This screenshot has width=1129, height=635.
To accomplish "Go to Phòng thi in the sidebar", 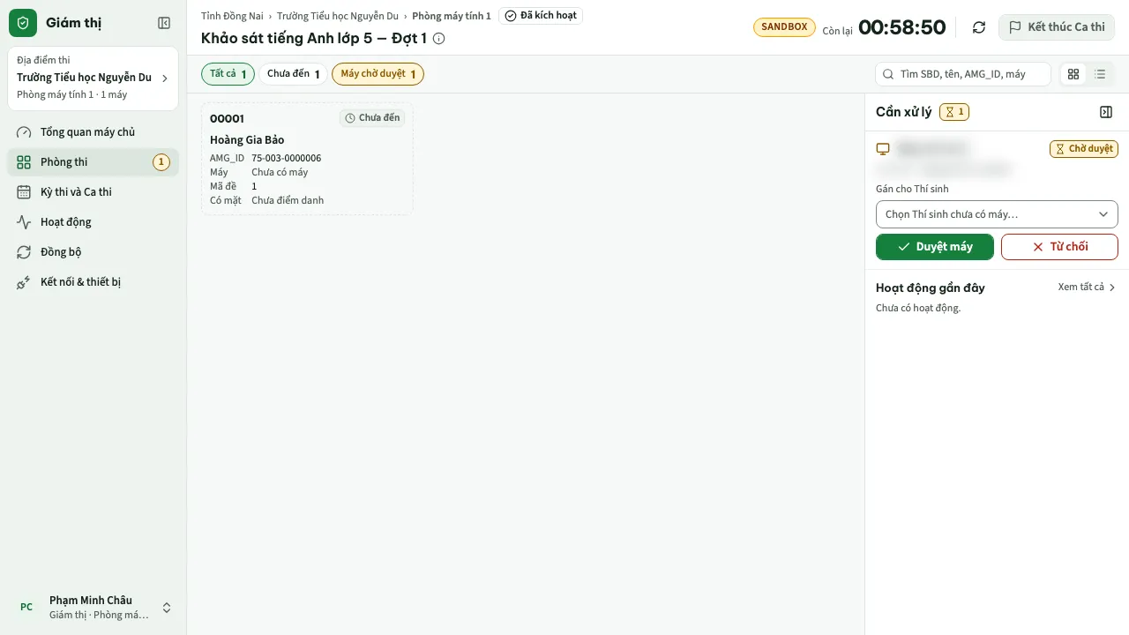I will pyautogui.click(x=93, y=162).
